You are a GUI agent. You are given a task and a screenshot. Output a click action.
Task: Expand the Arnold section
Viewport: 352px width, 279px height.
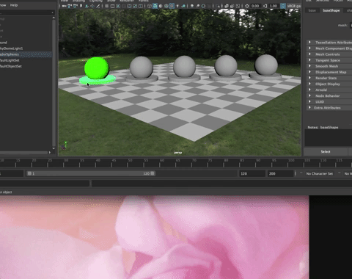coord(329,90)
